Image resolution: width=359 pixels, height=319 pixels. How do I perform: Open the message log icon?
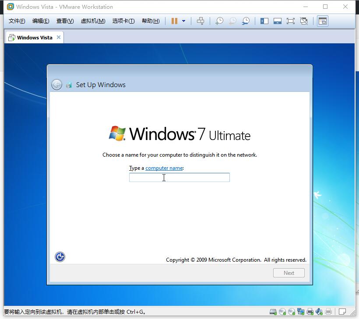tap(342, 312)
